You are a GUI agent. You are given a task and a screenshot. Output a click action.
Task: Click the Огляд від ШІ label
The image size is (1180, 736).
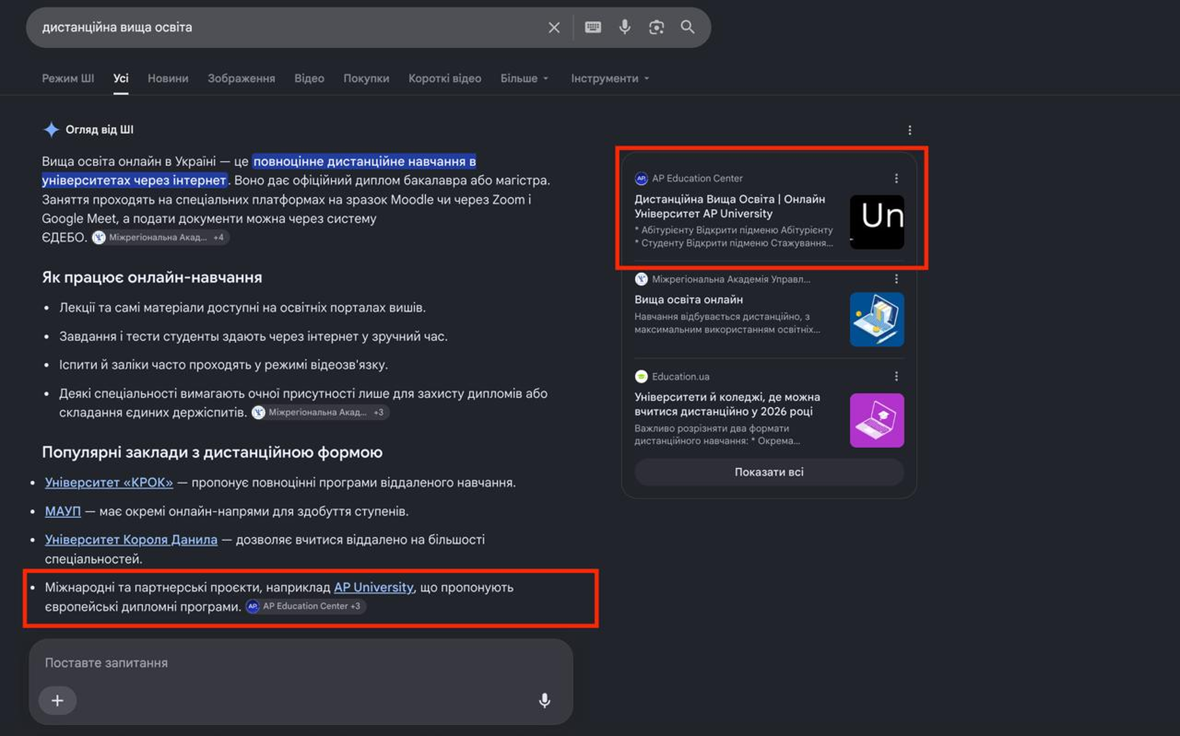click(100, 130)
